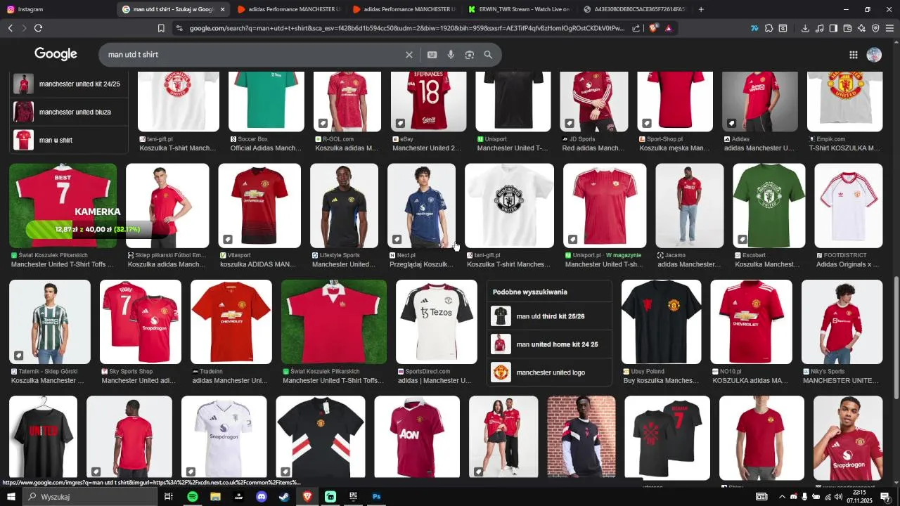Open Photoshop from the taskbar
Viewport: 900px width, 506px height.
tap(376, 497)
